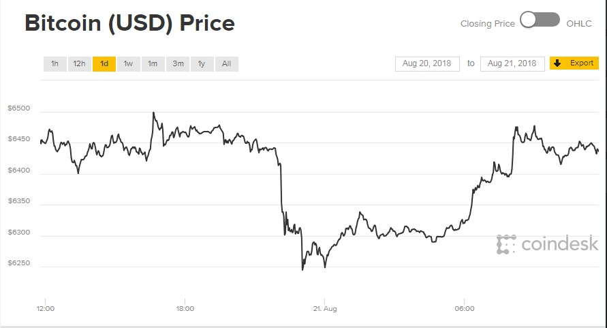This screenshot has height=328, width=607.
Task: Toggle the Closing Price / OHLC switch
Action: [x=540, y=20]
